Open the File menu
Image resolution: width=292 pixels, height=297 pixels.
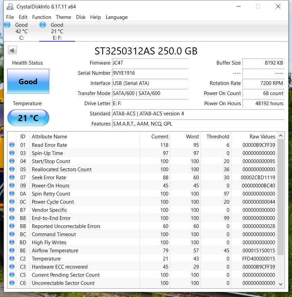click(x=10, y=17)
